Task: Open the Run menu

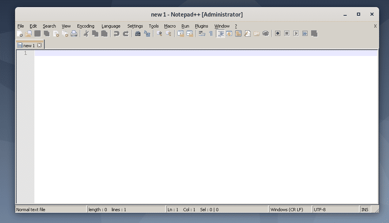Action: coord(185,26)
